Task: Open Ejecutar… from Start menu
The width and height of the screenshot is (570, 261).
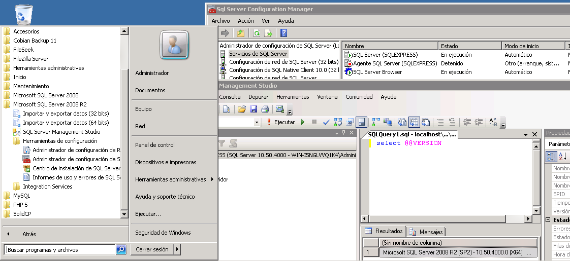Action: pyautogui.click(x=148, y=214)
